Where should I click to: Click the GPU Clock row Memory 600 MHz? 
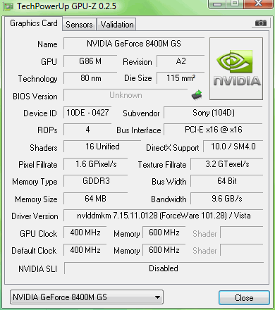pyautogui.click(x=164, y=232)
